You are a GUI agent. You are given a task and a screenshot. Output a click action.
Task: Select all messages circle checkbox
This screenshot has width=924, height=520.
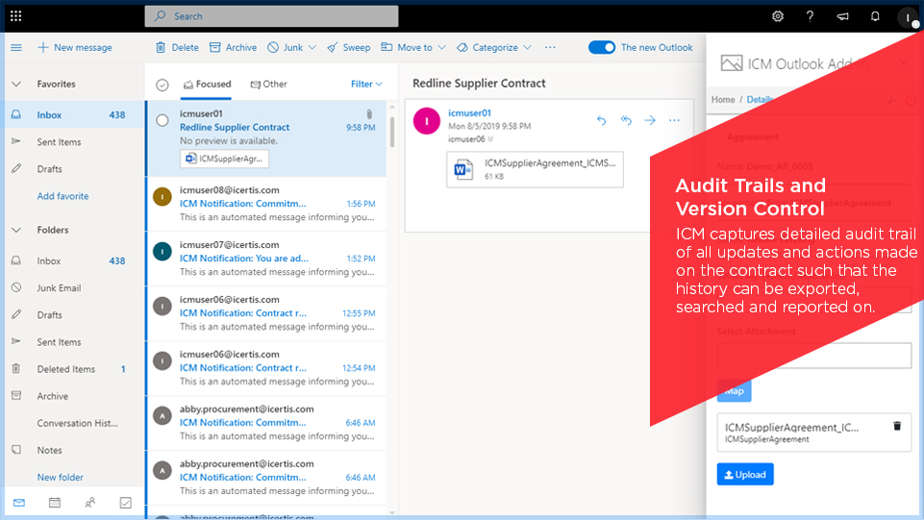click(162, 86)
